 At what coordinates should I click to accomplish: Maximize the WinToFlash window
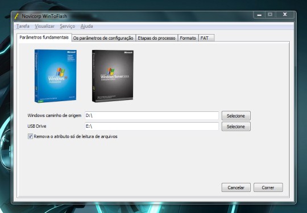click(x=270, y=15)
